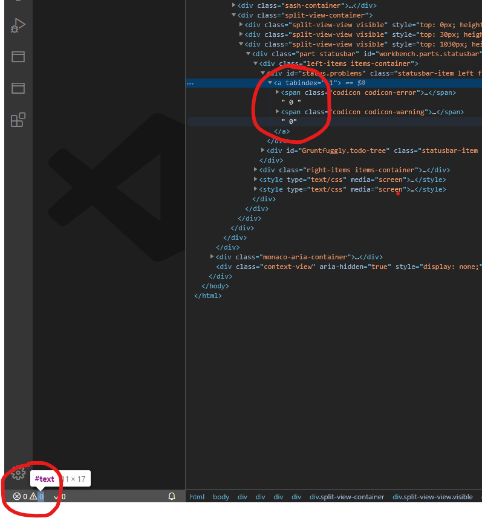Select div.split-view-view.visible in breadcrumb bar
The image size is (482, 518).
point(432,497)
